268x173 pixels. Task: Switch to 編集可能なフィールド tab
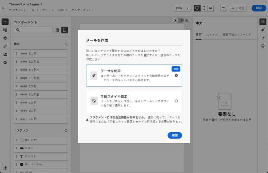(237, 35)
